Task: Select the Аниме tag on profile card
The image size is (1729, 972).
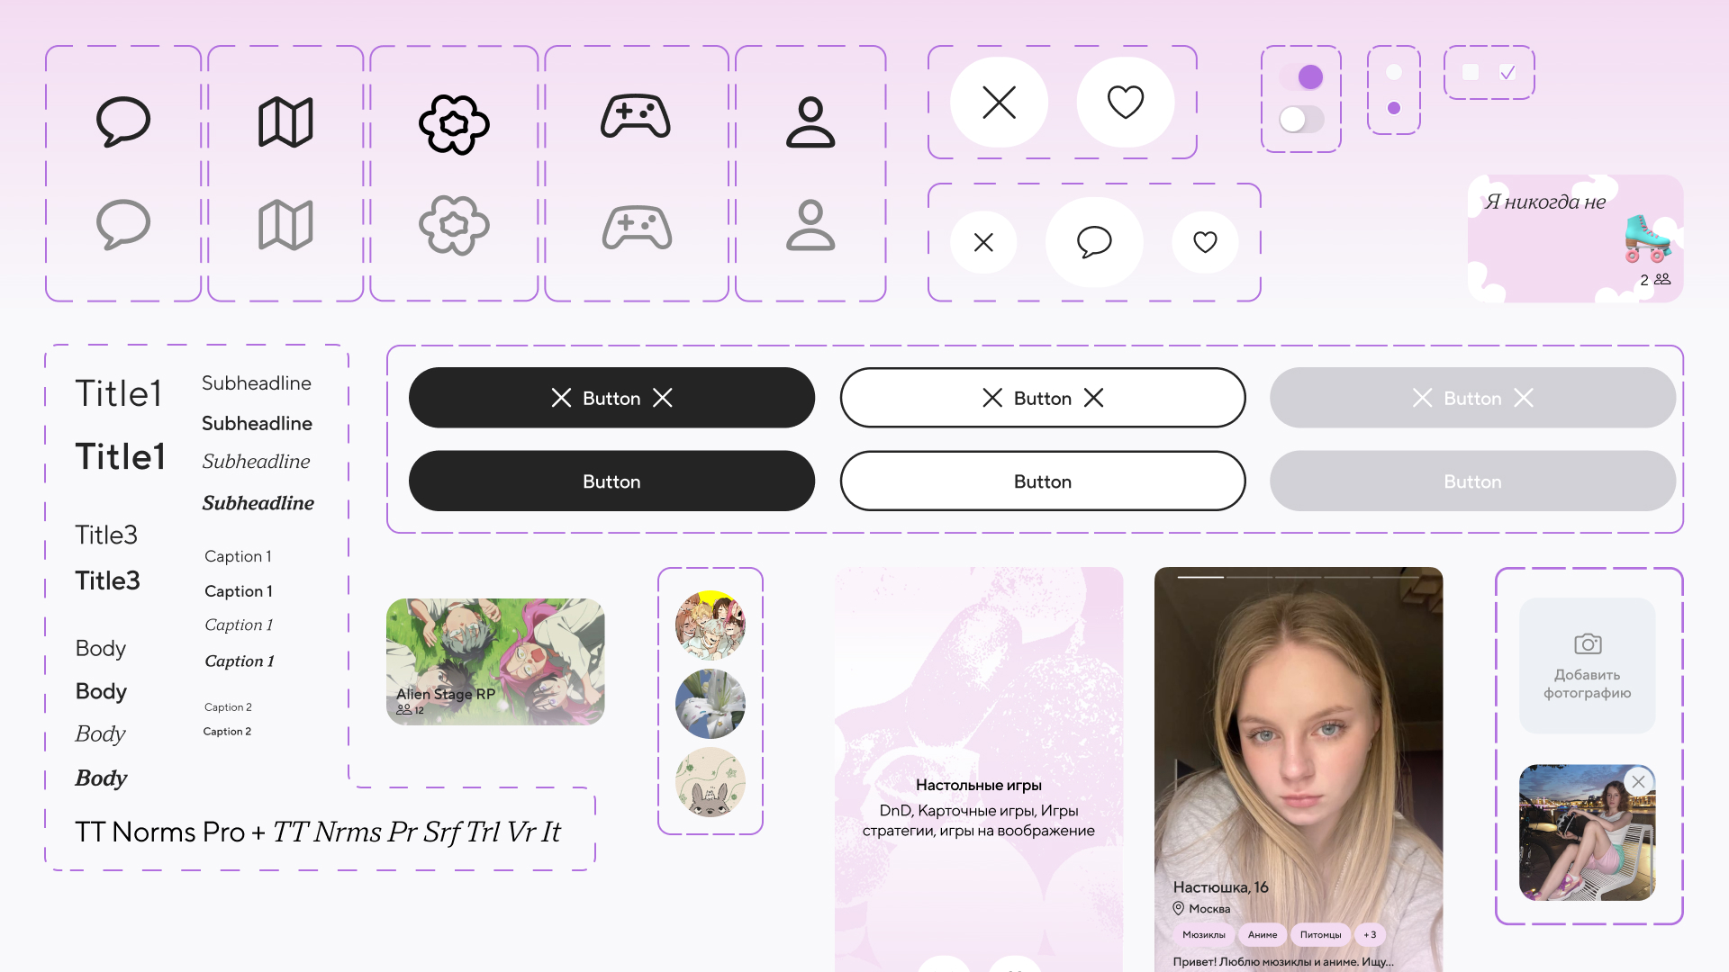Action: point(1263,935)
